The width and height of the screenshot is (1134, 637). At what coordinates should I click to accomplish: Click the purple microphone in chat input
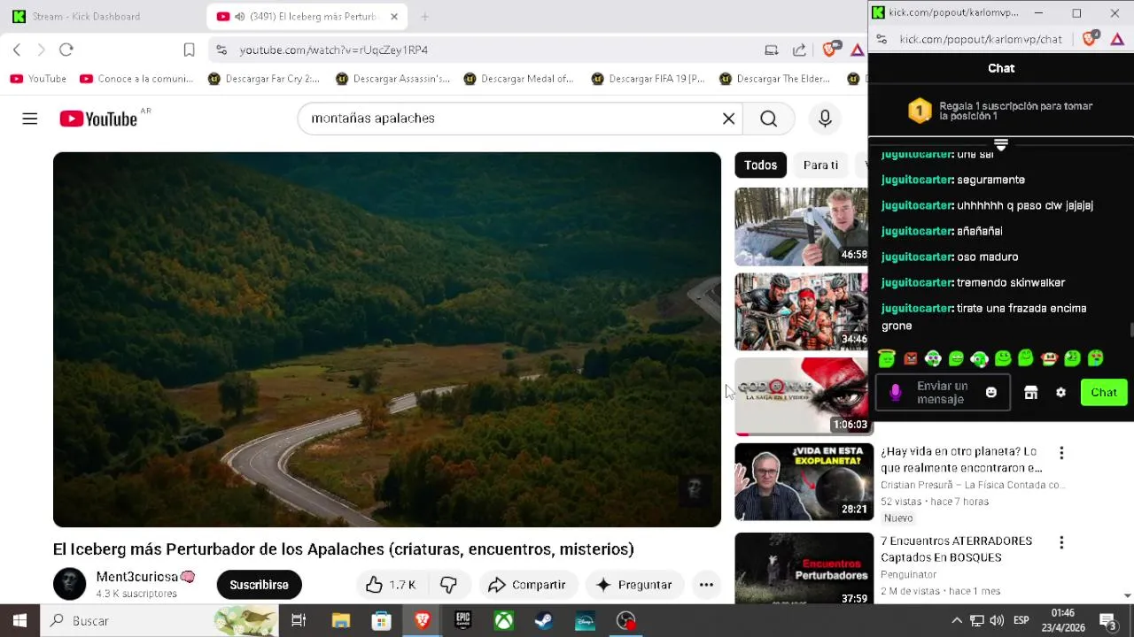tap(895, 392)
